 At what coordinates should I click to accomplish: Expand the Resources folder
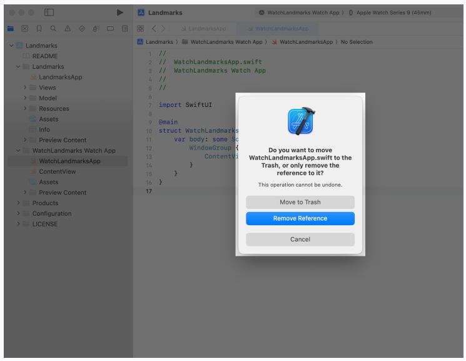[25, 108]
